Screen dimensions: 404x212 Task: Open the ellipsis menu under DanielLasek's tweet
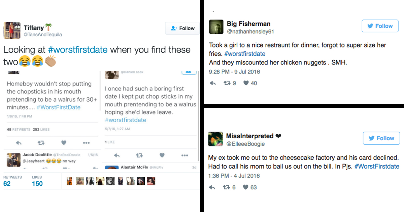click(184, 155)
